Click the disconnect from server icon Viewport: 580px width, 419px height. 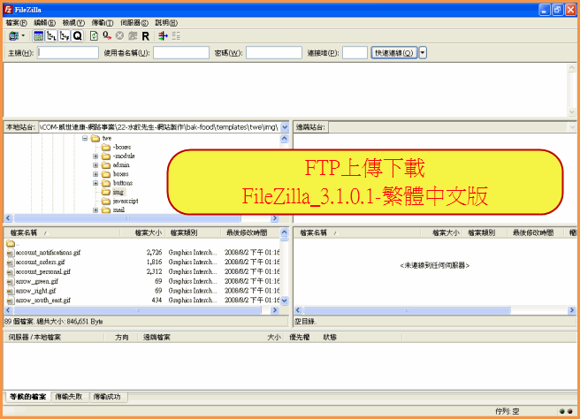tap(133, 36)
